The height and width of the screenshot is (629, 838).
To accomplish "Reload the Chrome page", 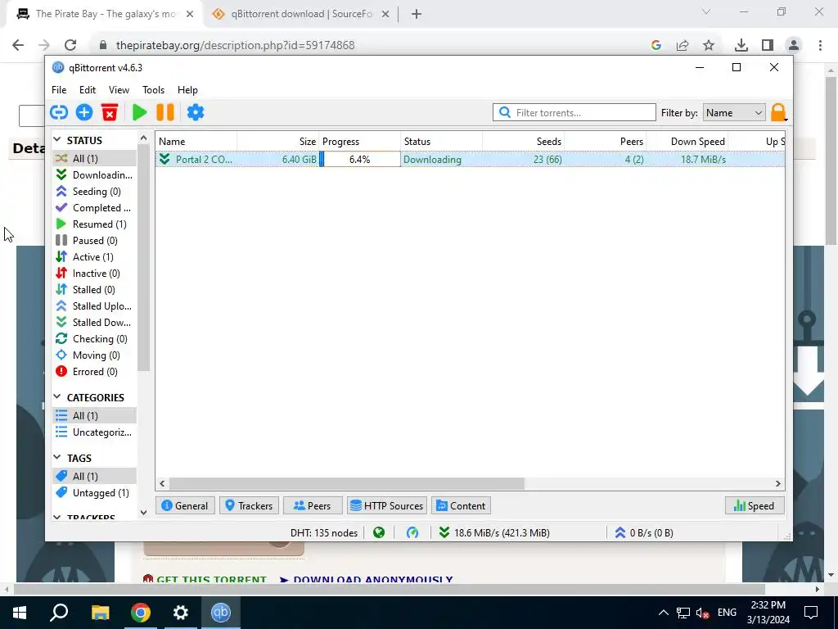I will (x=70, y=45).
